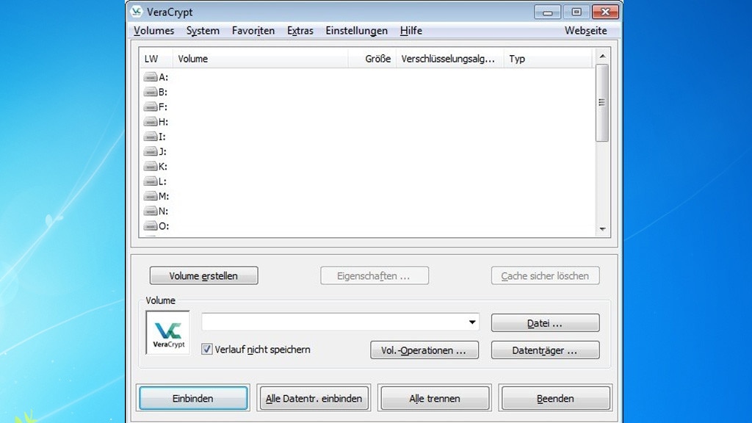
Task: Click 'Datenträger ...' button
Action: click(546, 350)
